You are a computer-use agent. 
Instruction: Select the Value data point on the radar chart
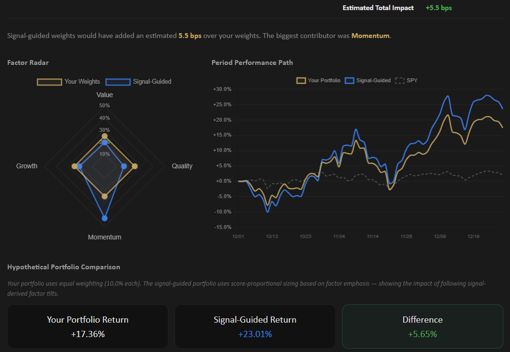tap(104, 136)
